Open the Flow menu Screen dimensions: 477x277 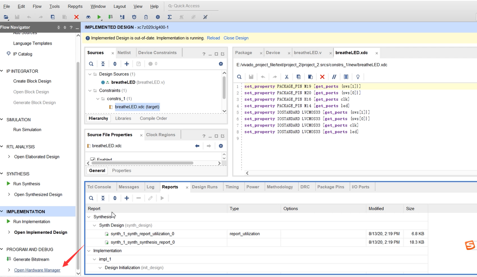coord(37,6)
